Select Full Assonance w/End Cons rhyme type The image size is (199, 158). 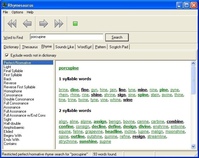pos(25,115)
